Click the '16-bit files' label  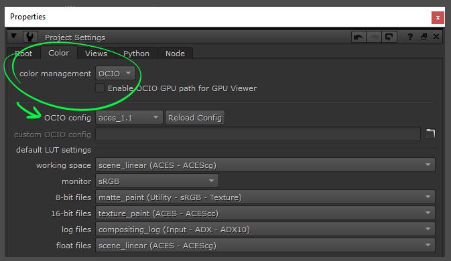(x=71, y=213)
